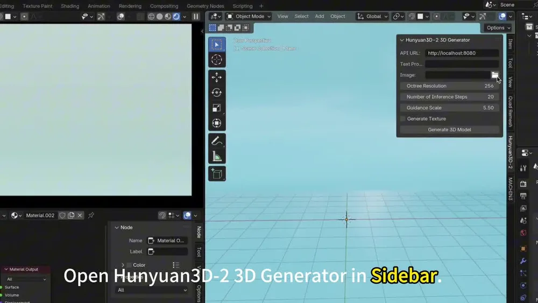Click the pin icon next to Material.002
Screen dimensions: 538x303
coord(91,215)
